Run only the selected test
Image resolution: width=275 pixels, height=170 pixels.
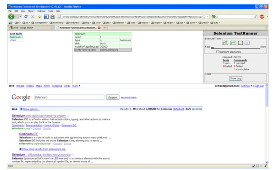tap(233, 43)
